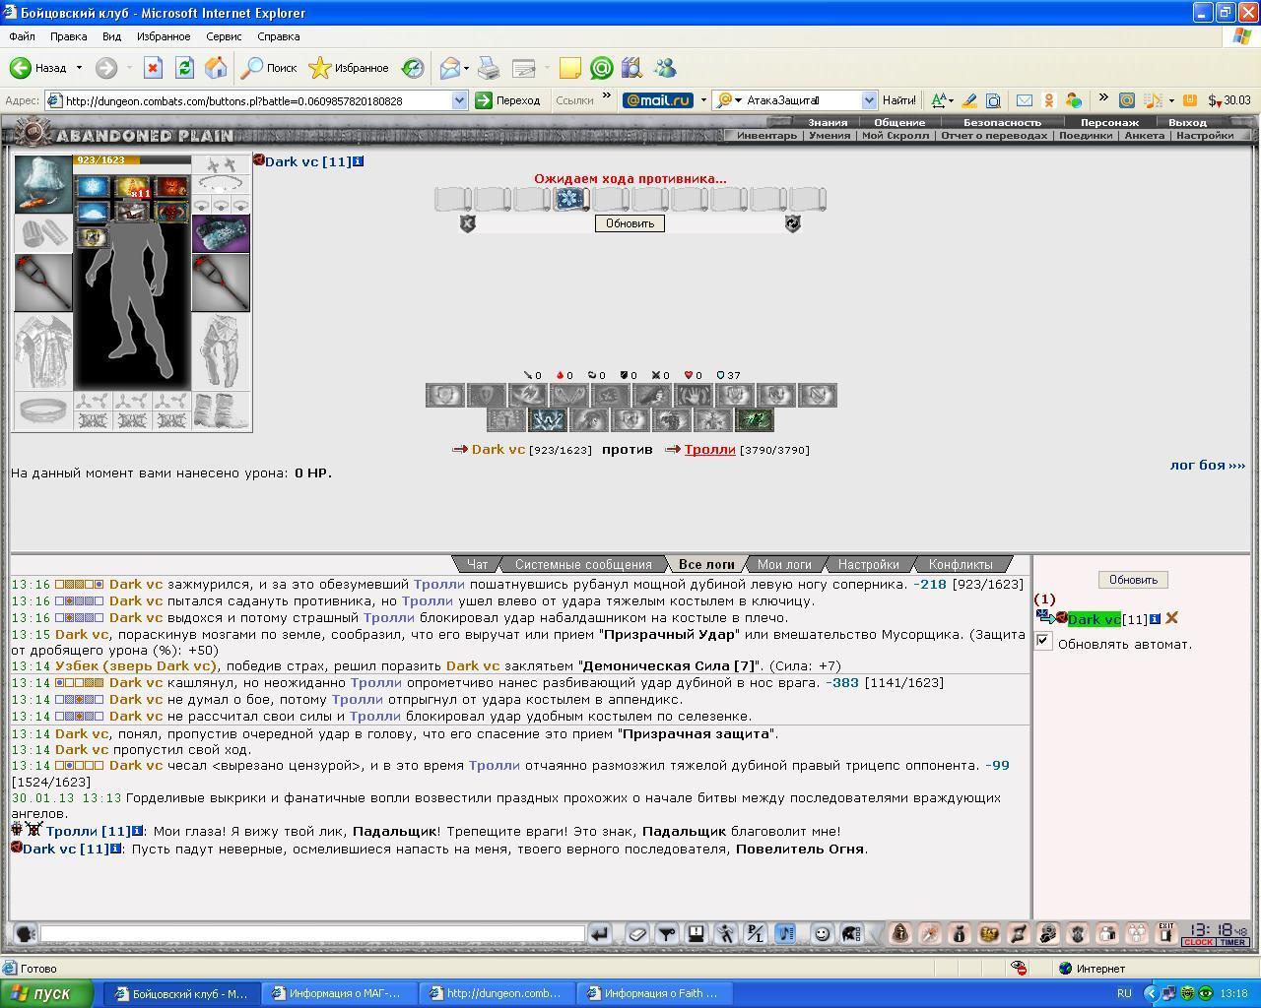Viewport: 1261px width, 1008px height.
Task: Open the Mail icon dropdown arrow in IE toolbar
Action: click(x=466, y=68)
